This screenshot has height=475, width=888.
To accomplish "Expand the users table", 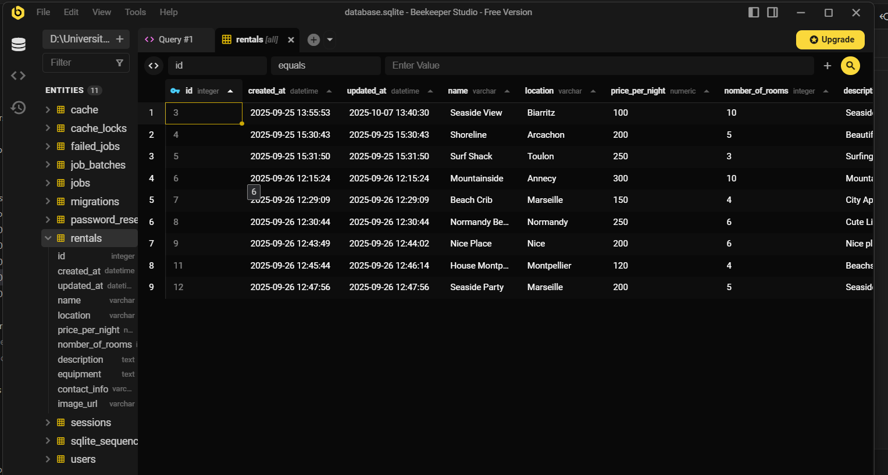I will 48,459.
